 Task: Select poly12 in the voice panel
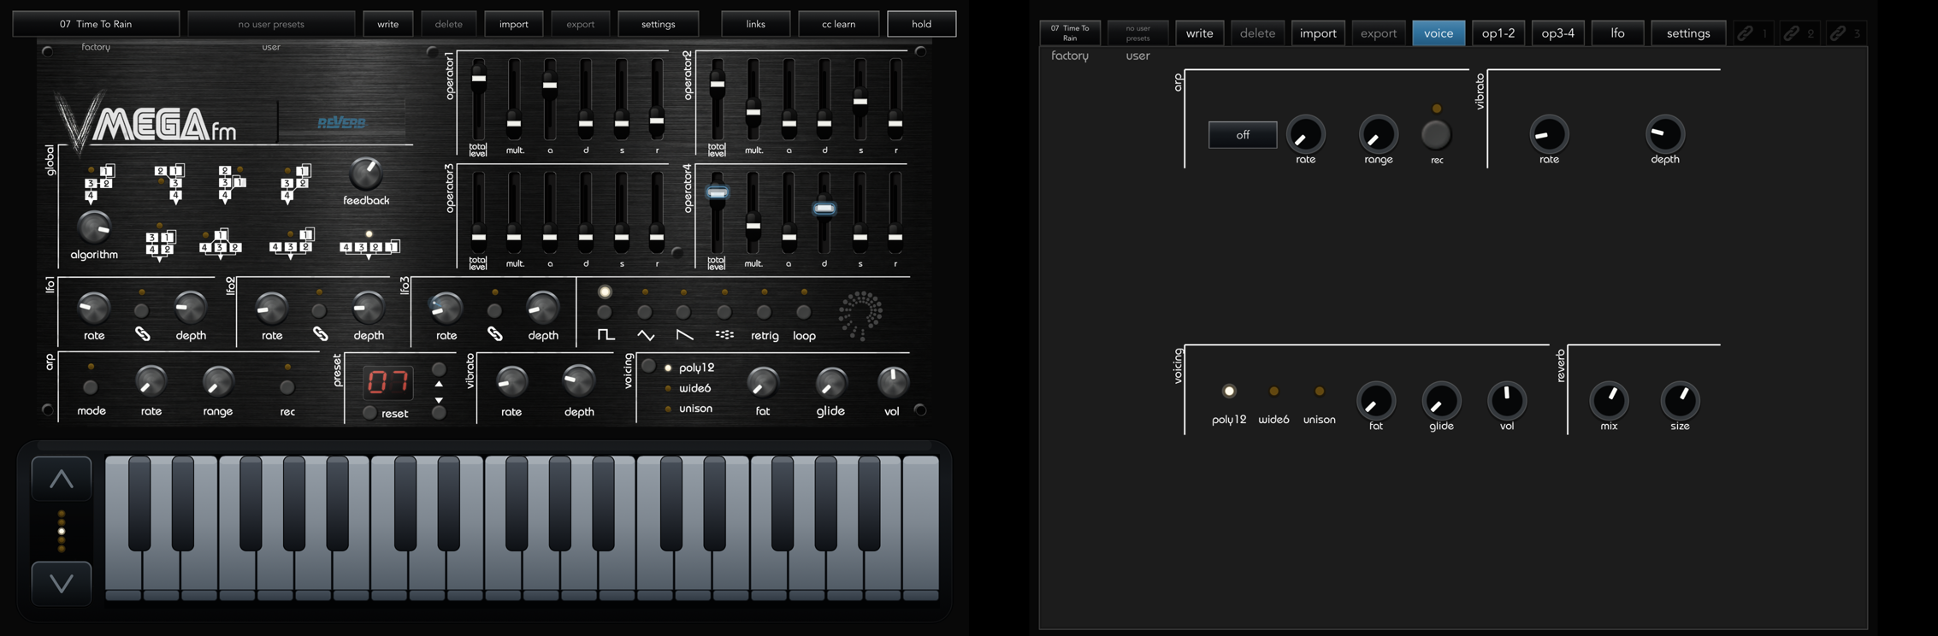[x=1229, y=392]
